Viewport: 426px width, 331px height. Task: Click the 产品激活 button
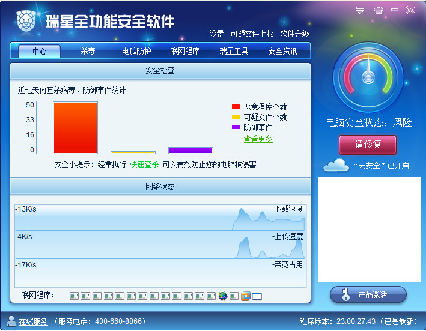pos(368,294)
